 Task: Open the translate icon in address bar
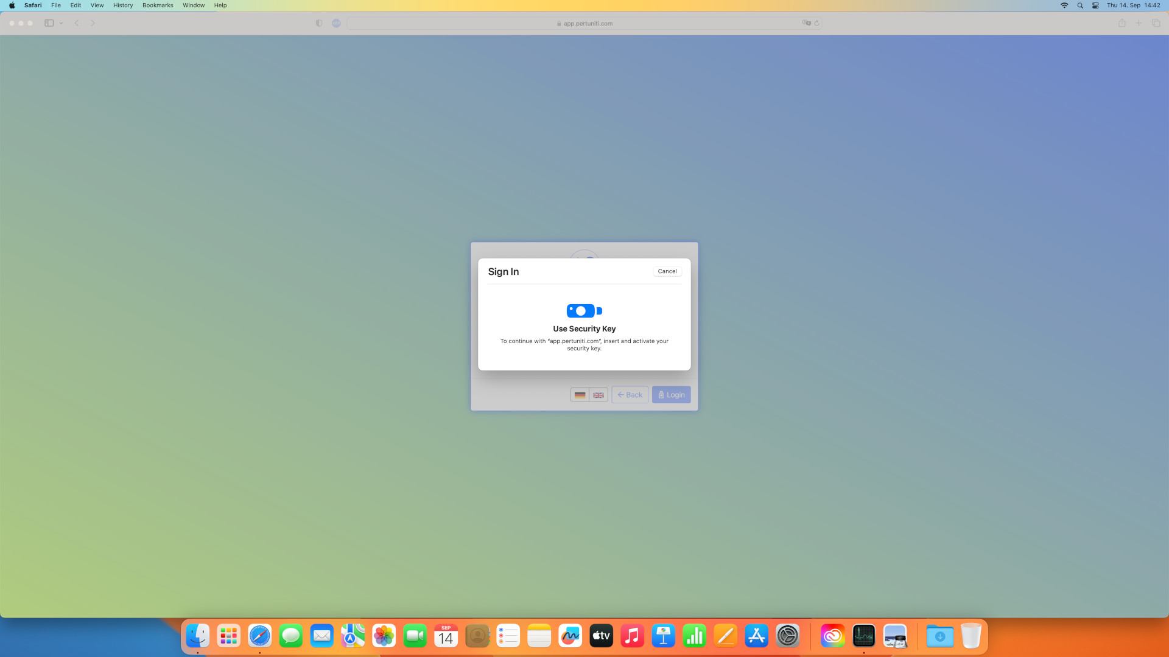(x=806, y=23)
